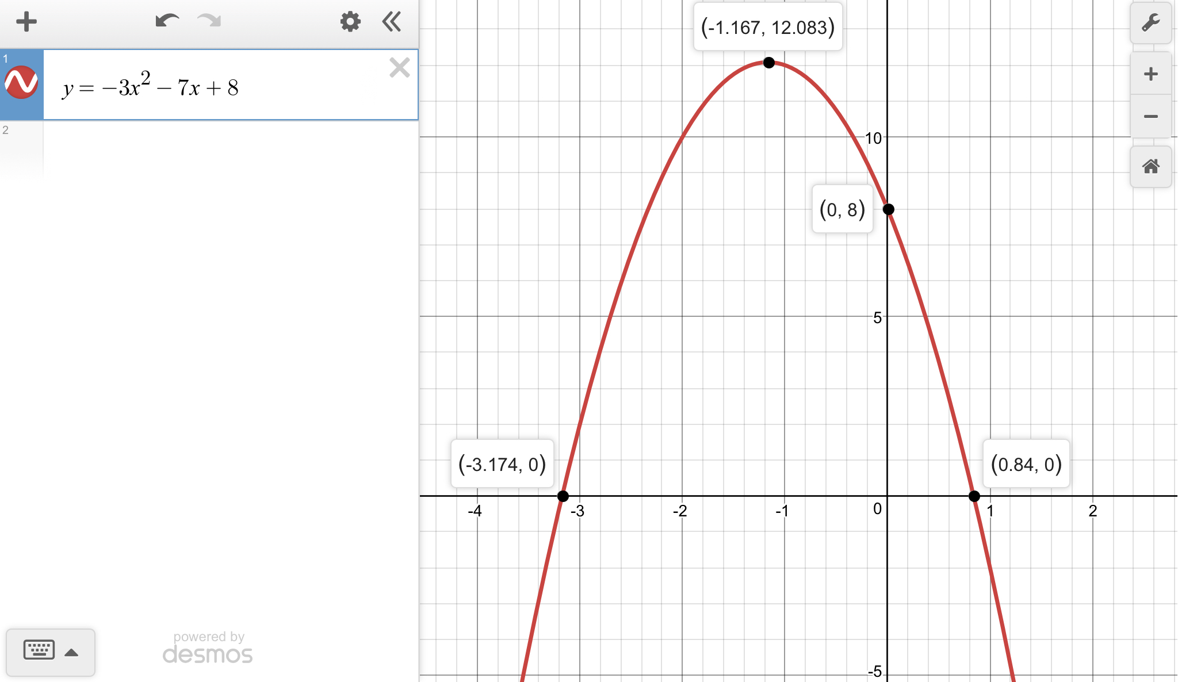Select the vertex point on parabola
Image resolution: width=1178 pixels, height=682 pixels.
769,63
